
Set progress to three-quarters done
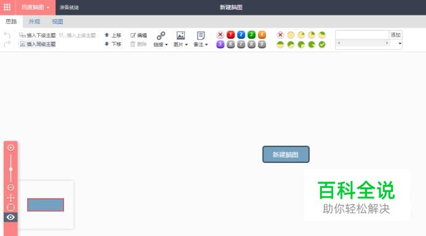(301, 44)
